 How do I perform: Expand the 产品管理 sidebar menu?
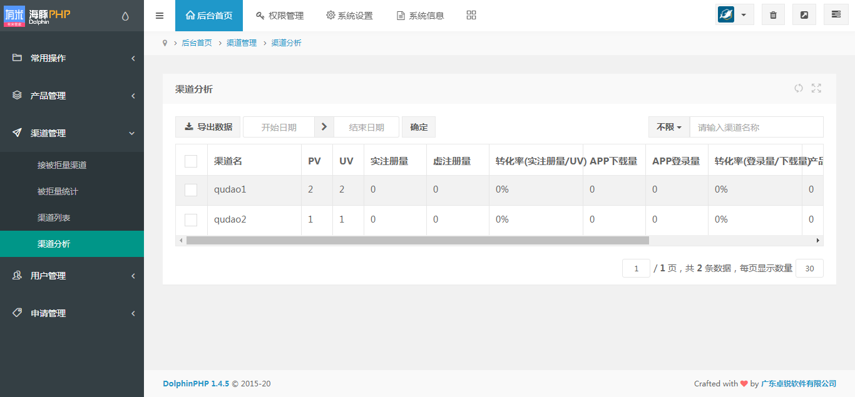point(72,96)
